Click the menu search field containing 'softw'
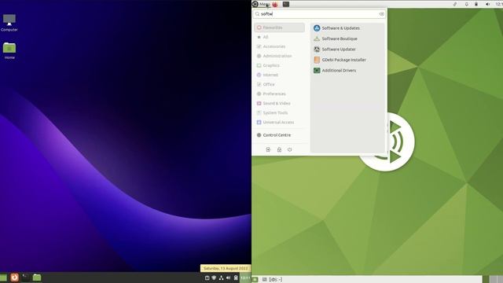 [x=319, y=14]
